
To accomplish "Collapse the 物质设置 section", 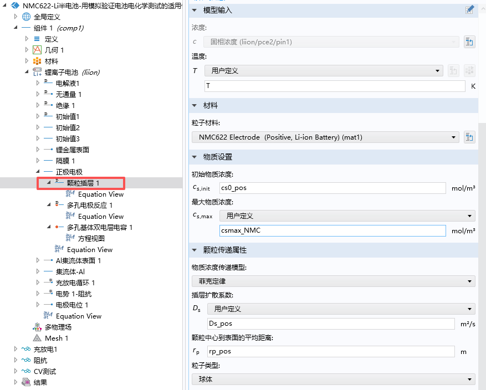I will tap(195, 157).
